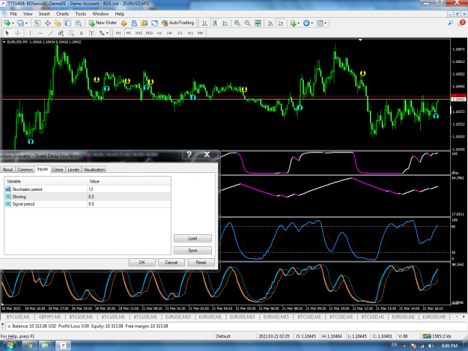The image size is (468, 351).
Task: Expand the Indicators dropdown arrow
Action: click(299, 23)
